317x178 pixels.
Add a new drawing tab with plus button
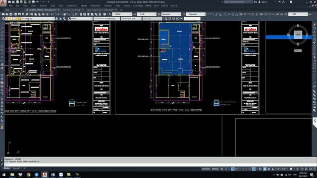(121, 10)
